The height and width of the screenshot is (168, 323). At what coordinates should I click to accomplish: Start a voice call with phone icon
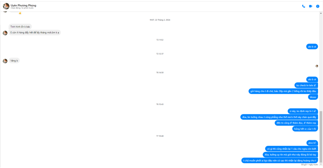pos(303,6)
